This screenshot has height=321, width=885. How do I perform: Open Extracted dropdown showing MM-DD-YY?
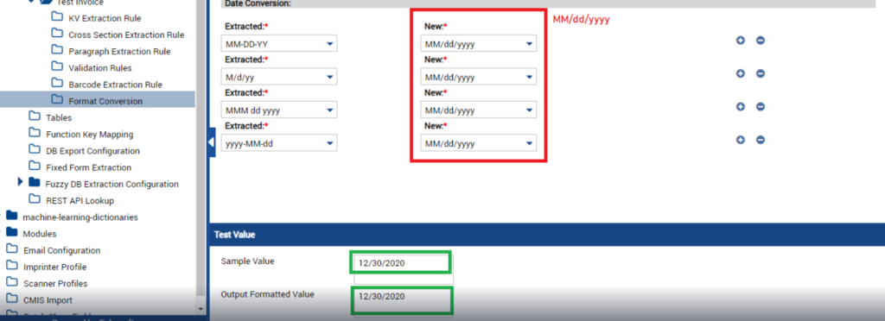(279, 44)
